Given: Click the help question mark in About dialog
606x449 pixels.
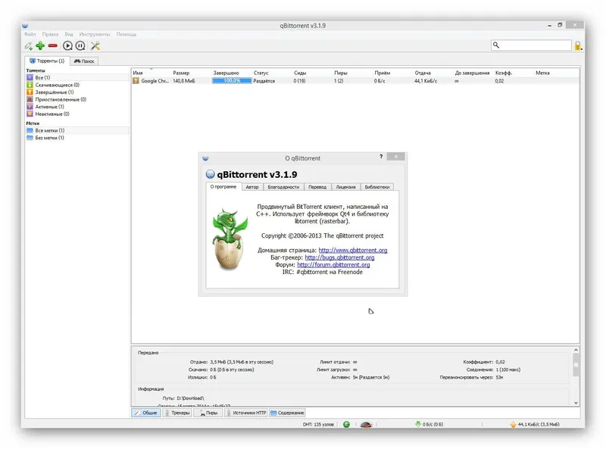Looking at the screenshot, I should pos(381,157).
